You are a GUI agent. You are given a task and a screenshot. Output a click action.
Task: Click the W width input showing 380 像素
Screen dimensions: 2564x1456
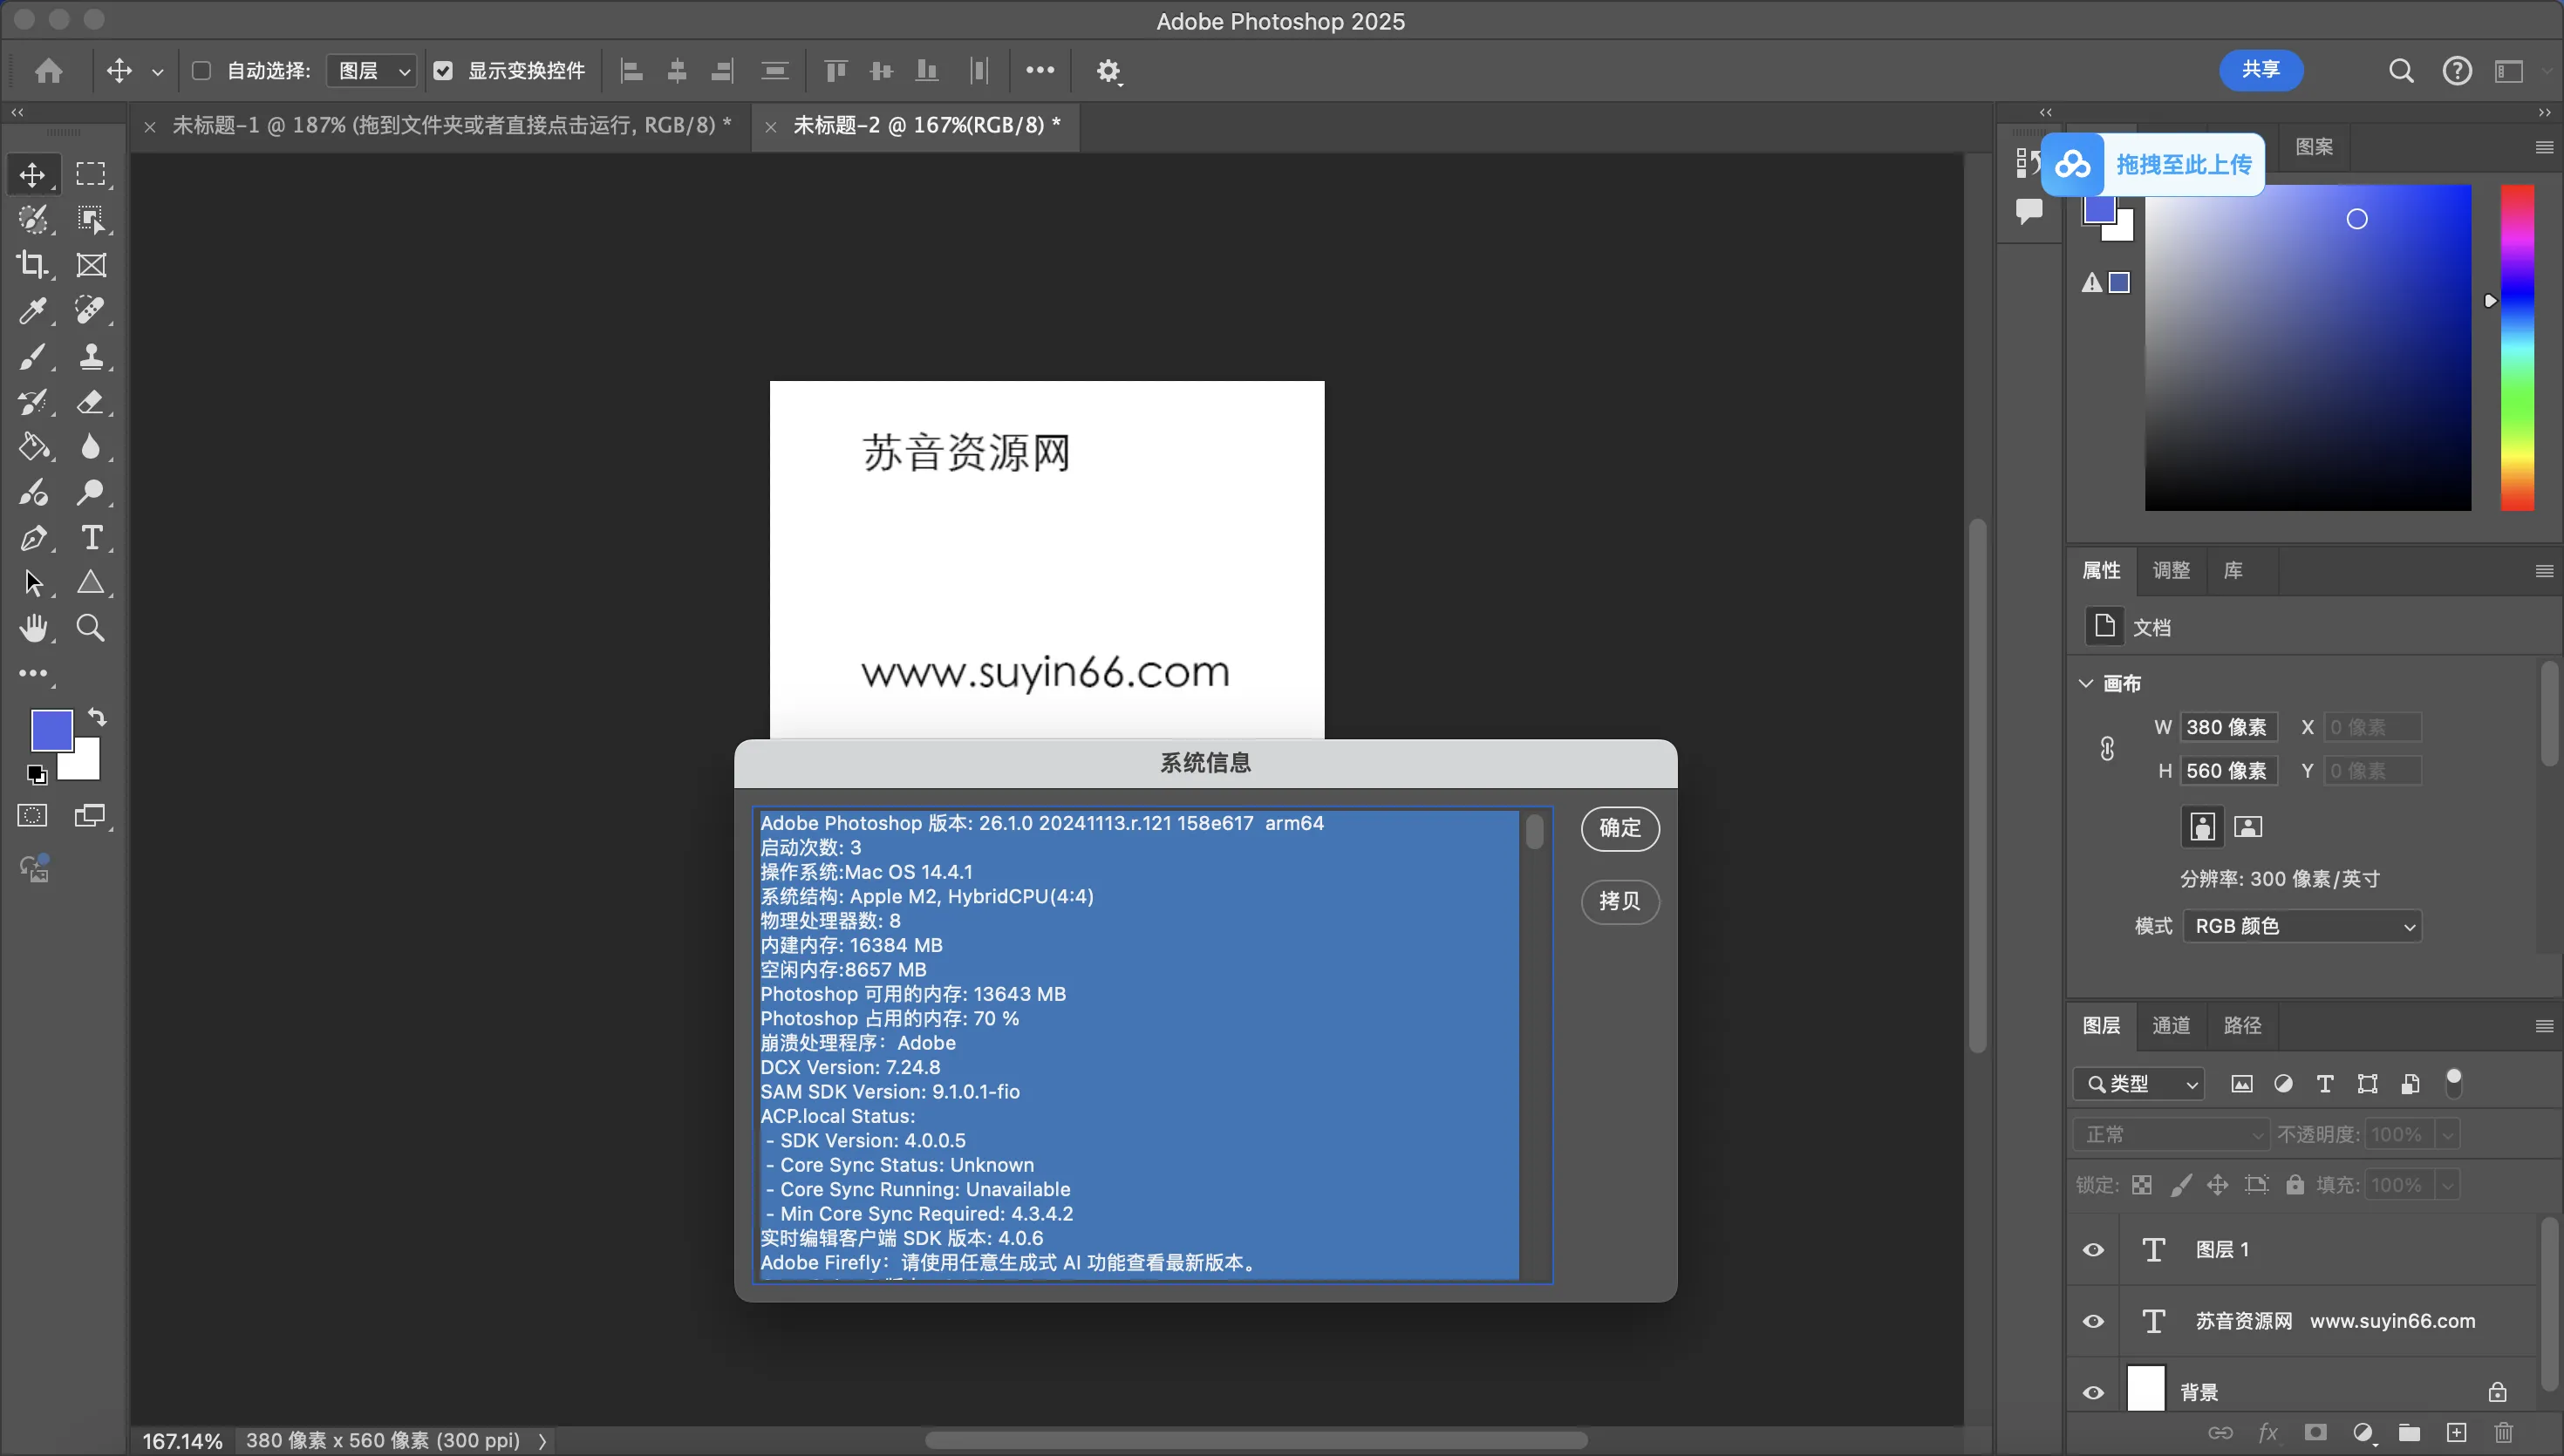[x=2228, y=727]
